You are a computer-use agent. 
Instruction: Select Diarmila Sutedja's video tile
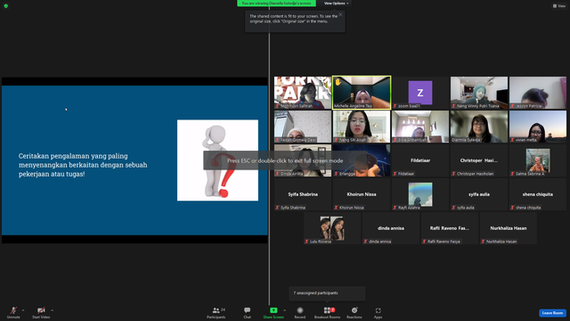click(479, 127)
